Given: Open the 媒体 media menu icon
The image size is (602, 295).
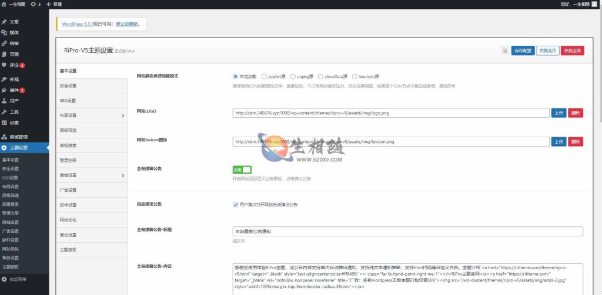Looking at the screenshot, I should coord(4,33).
